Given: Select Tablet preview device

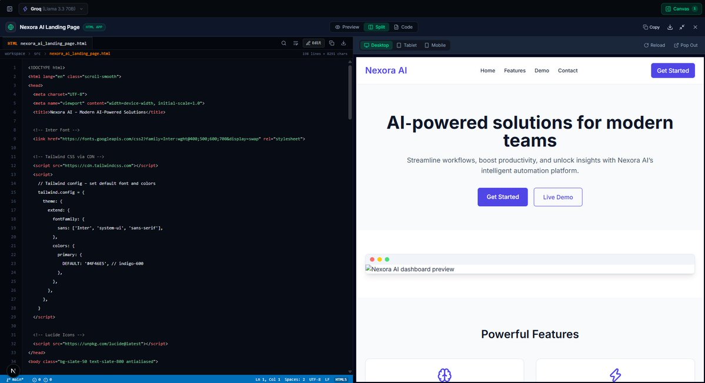Looking at the screenshot, I should pos(406,45).
